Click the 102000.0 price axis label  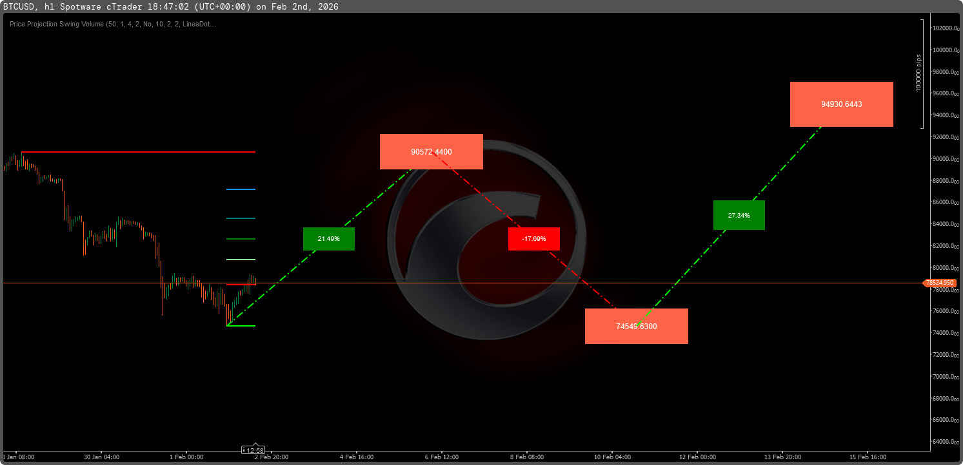945,28
